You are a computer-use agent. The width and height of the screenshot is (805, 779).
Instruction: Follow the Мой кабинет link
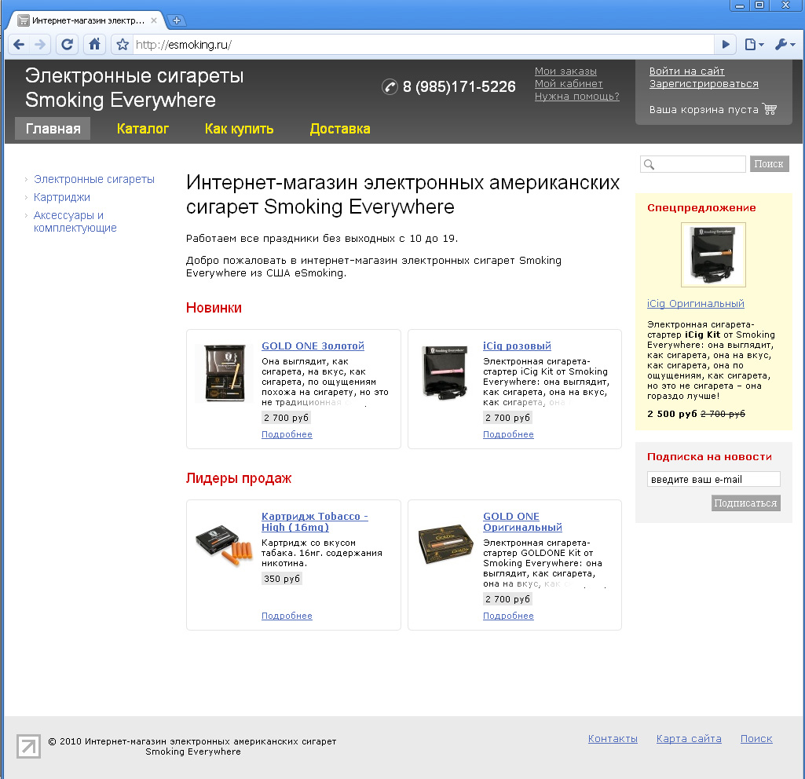(569, 84)
